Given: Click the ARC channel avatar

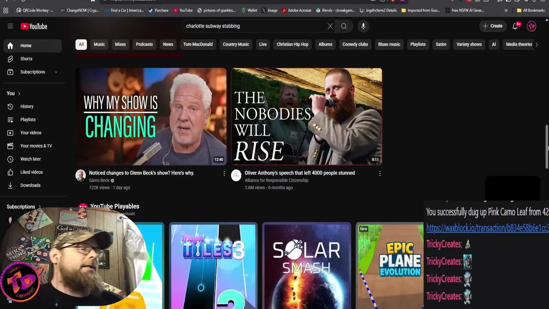Looking at the screenshot, I should pos(236,175).
